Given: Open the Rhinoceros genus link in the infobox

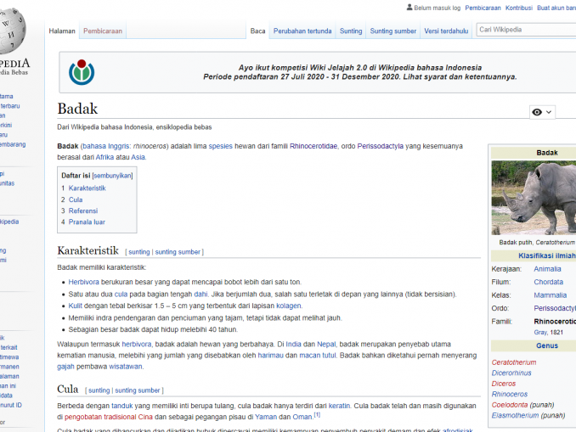Looking at the screenshot, I should click(510, 394).
